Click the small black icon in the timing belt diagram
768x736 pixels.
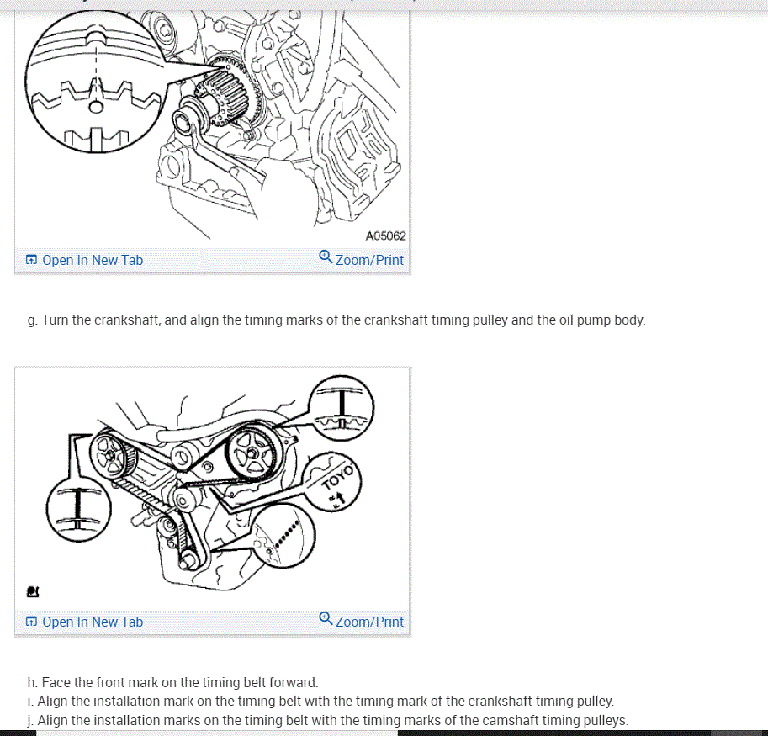[x=33, y=592]
